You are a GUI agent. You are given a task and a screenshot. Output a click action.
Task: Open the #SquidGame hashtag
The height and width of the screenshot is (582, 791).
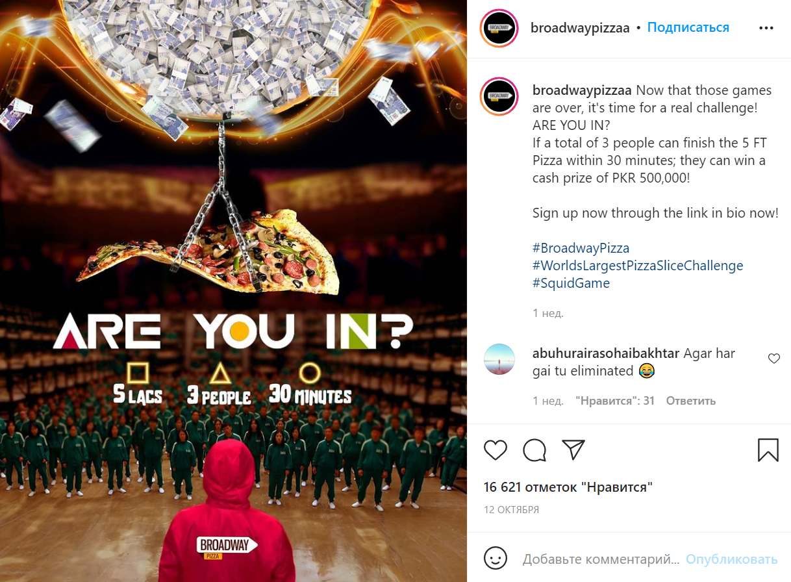(571, 283)
